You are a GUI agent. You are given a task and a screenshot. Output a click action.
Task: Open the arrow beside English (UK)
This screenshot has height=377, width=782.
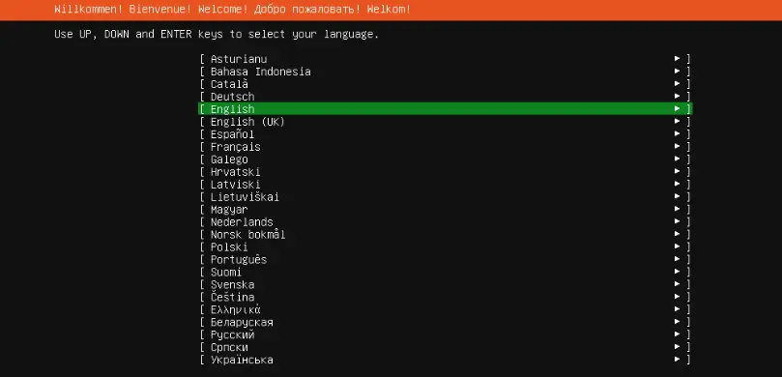pyautogui.click(x=677, y=121)
